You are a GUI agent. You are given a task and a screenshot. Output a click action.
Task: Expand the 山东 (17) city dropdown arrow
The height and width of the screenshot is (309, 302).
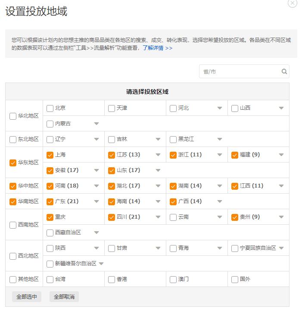(x=158, y=170)
